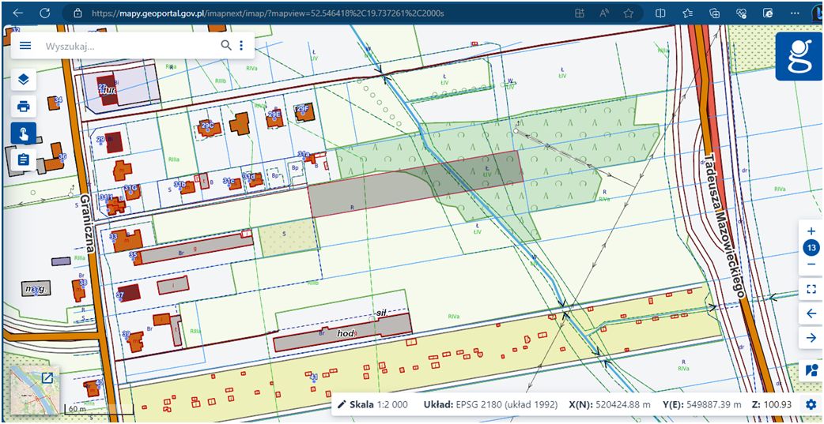The width and height of the screenshot is (824, 424).
Task: Open the browser split screen button
Action: tap(660, 13)
